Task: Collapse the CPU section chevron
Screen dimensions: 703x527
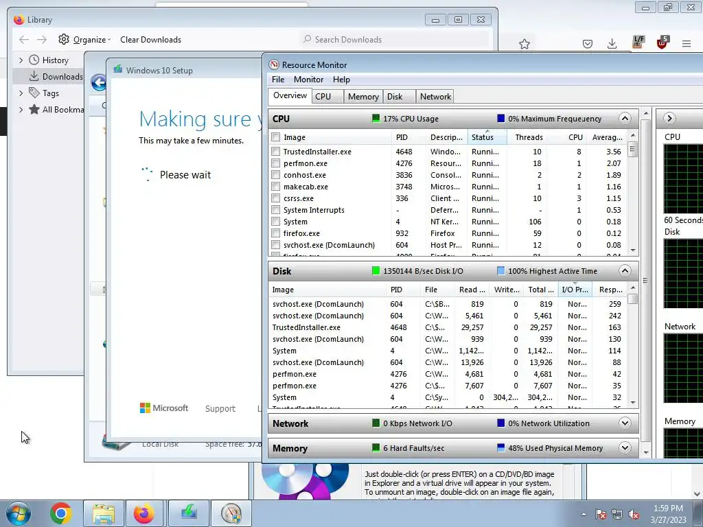Action: tap(625, 118)
